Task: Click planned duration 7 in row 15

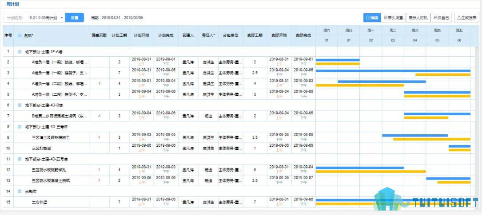Action: (x=119, y=202)
